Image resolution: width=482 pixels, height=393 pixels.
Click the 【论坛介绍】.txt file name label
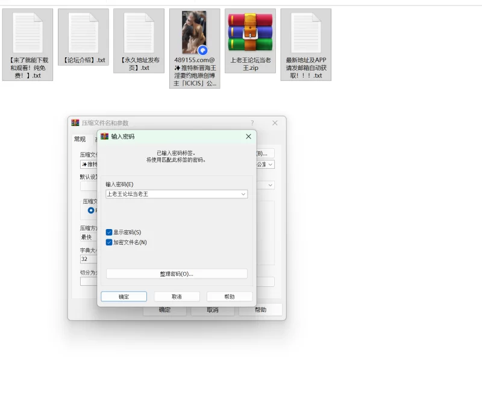[x=83, y=60]
